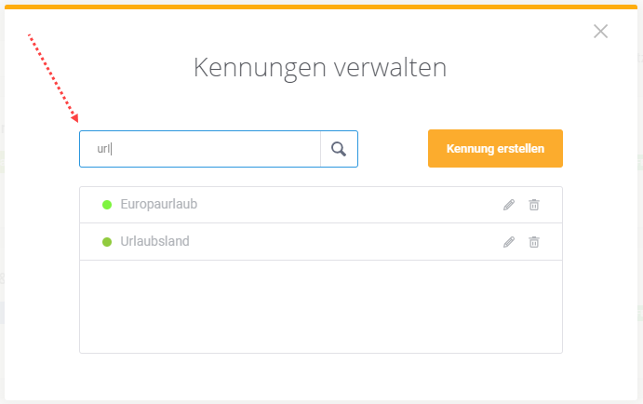This screenshot has height=404, width=643.
Task: Delete the Urlaubsland label via trash icon
Action: 534,242
